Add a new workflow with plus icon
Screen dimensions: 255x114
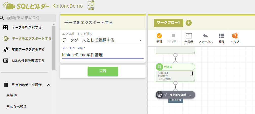click(x=189, y=23)
